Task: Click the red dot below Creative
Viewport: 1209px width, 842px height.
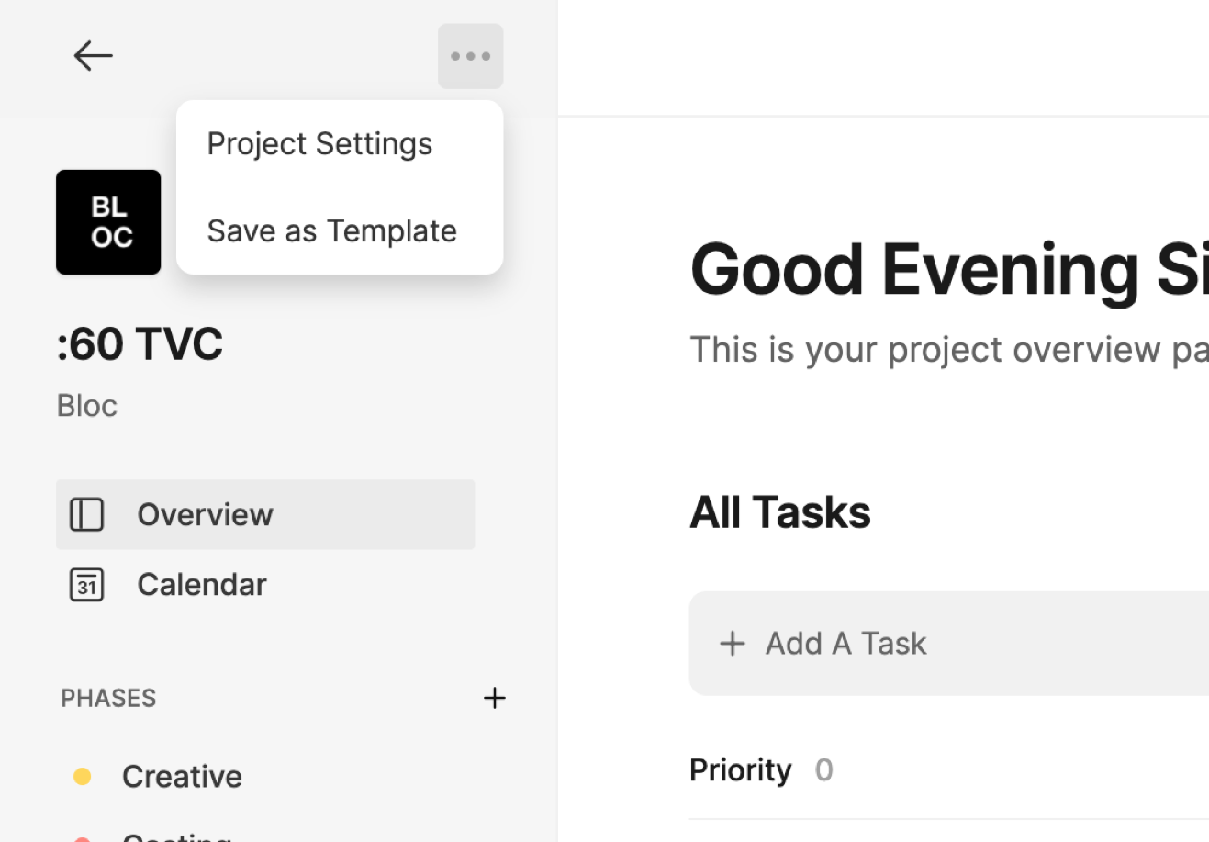Action: (x=83, y=838)
